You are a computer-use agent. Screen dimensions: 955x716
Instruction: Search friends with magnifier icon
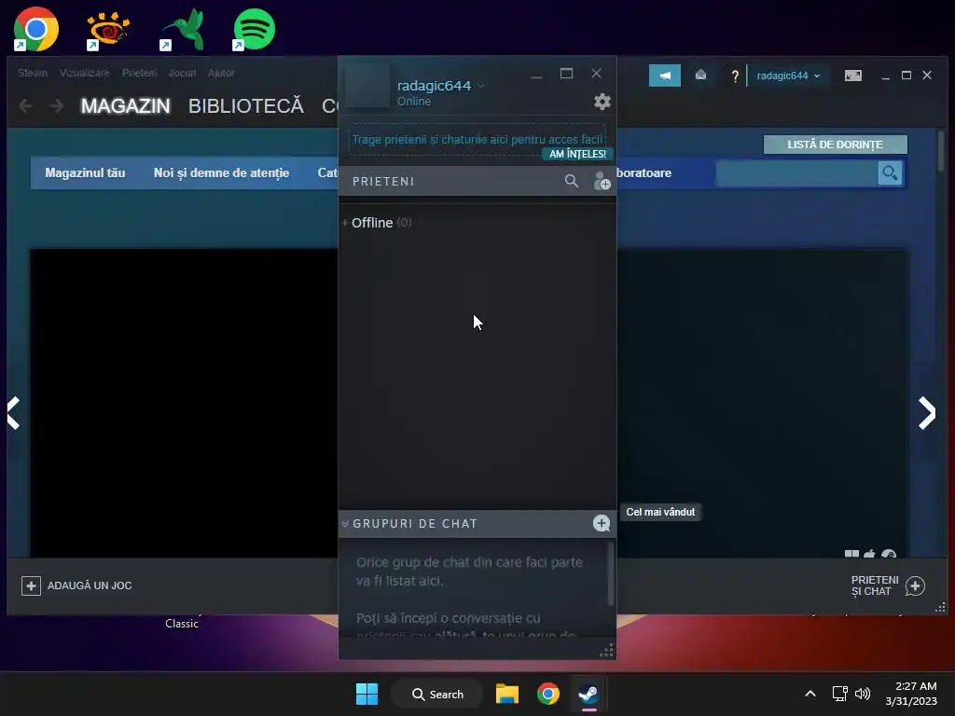(x=572, y=181)
